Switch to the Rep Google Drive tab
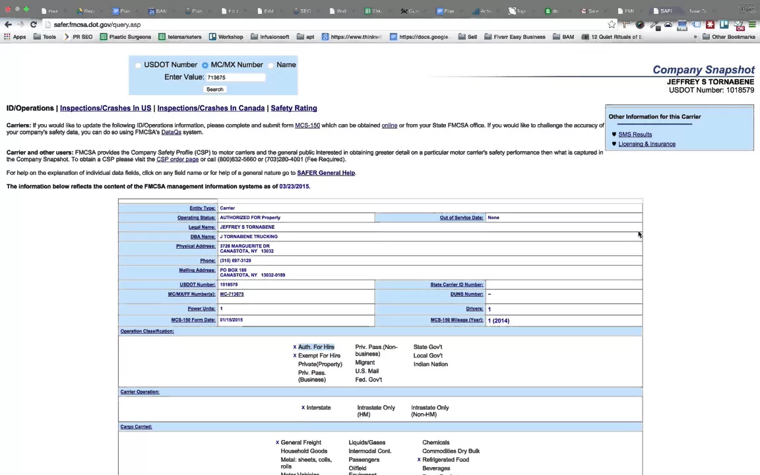This screenshot has height=475, width=760. (x=88, y=11)
